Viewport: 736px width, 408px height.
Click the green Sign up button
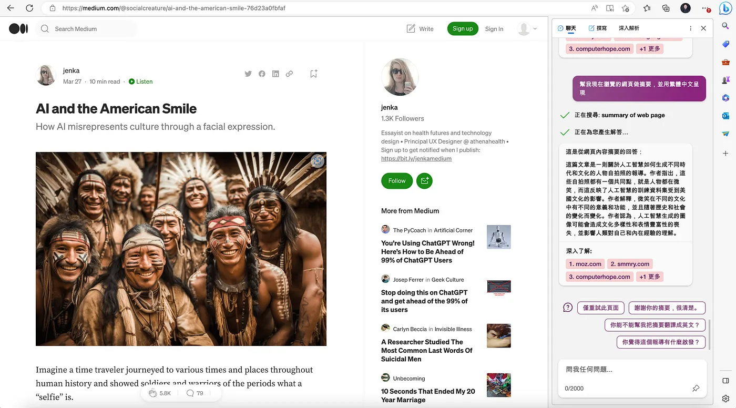pyautogui.click(x=463, y=29)
